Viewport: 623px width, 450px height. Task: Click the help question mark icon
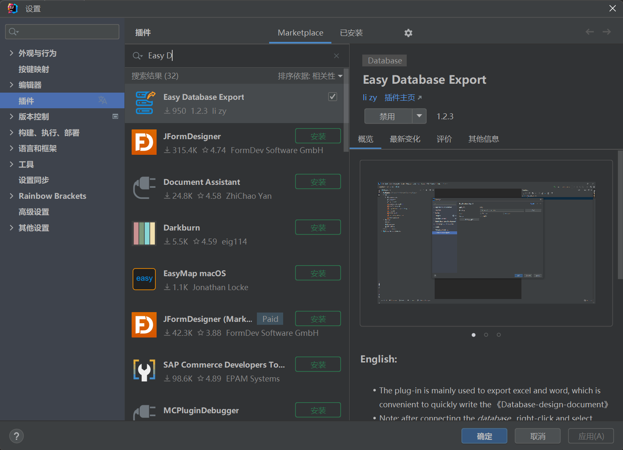click(x=16, y=436)
